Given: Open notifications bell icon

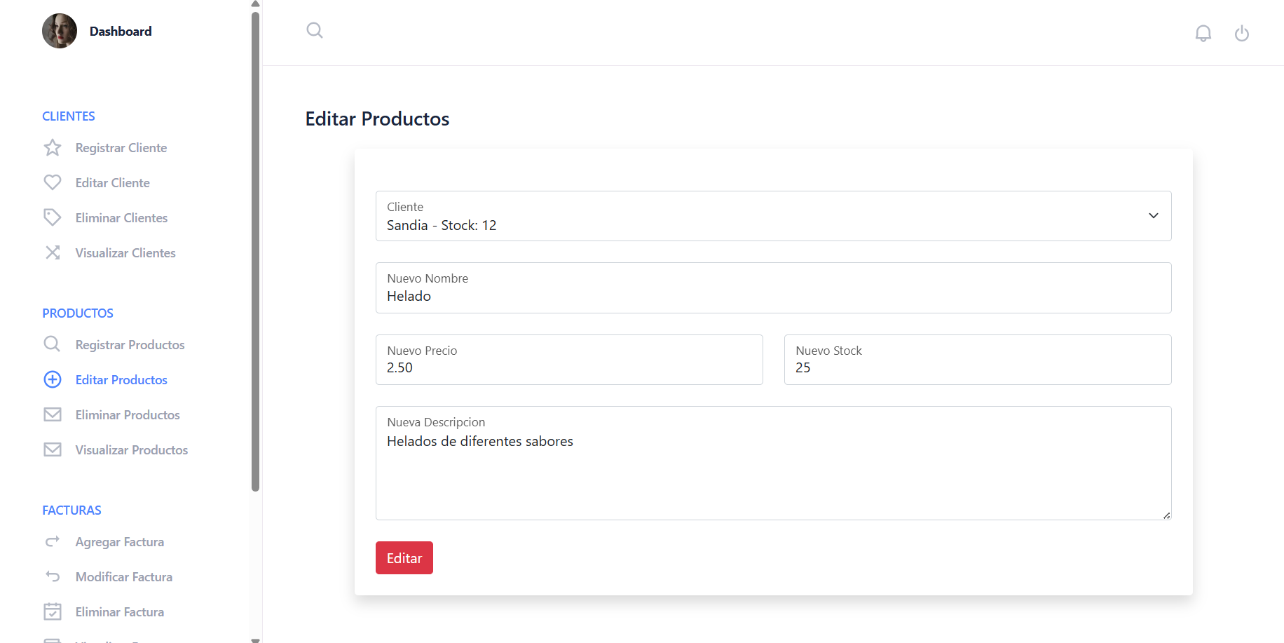Looking at the screenshot, I should click(x=1203, y=33).
